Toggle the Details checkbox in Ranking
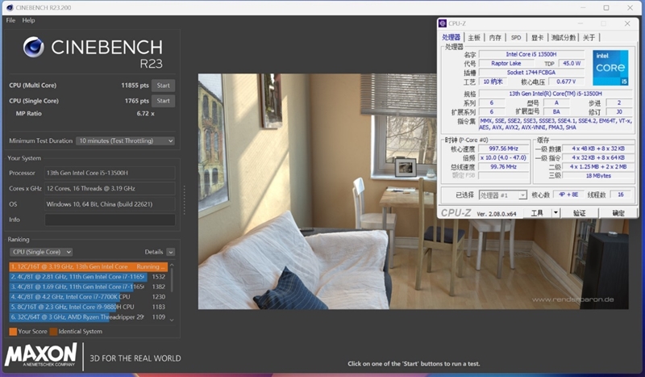645x377 pixels. click(170, 252)
